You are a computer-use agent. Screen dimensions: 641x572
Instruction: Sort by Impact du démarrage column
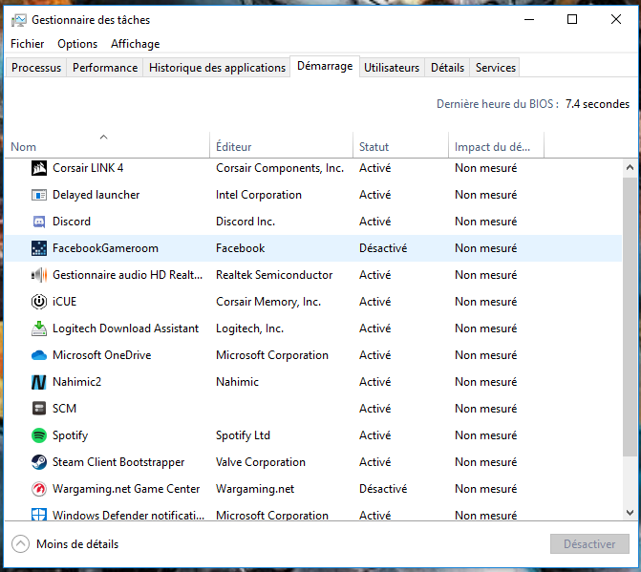[x=497, y=145]
